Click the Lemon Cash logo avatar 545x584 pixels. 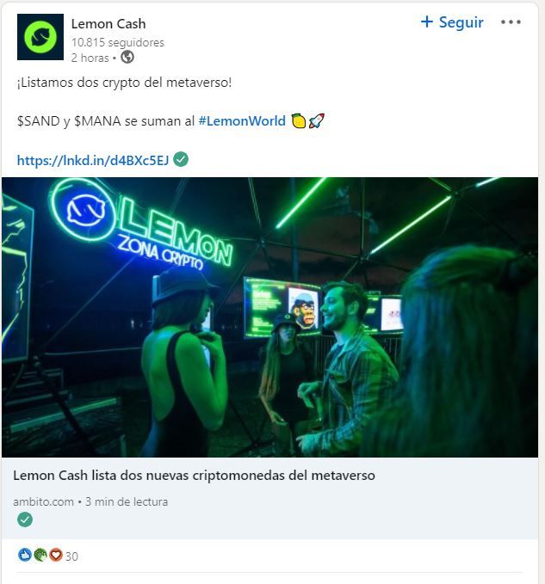pos(40,37)
